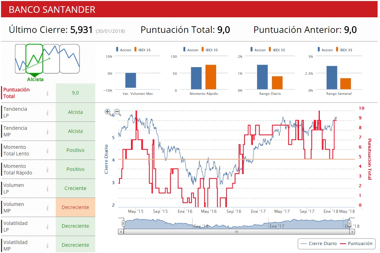Click the left handle of the range navigator
The width and height of the screenshot is (380, 253).
[123, 223]
